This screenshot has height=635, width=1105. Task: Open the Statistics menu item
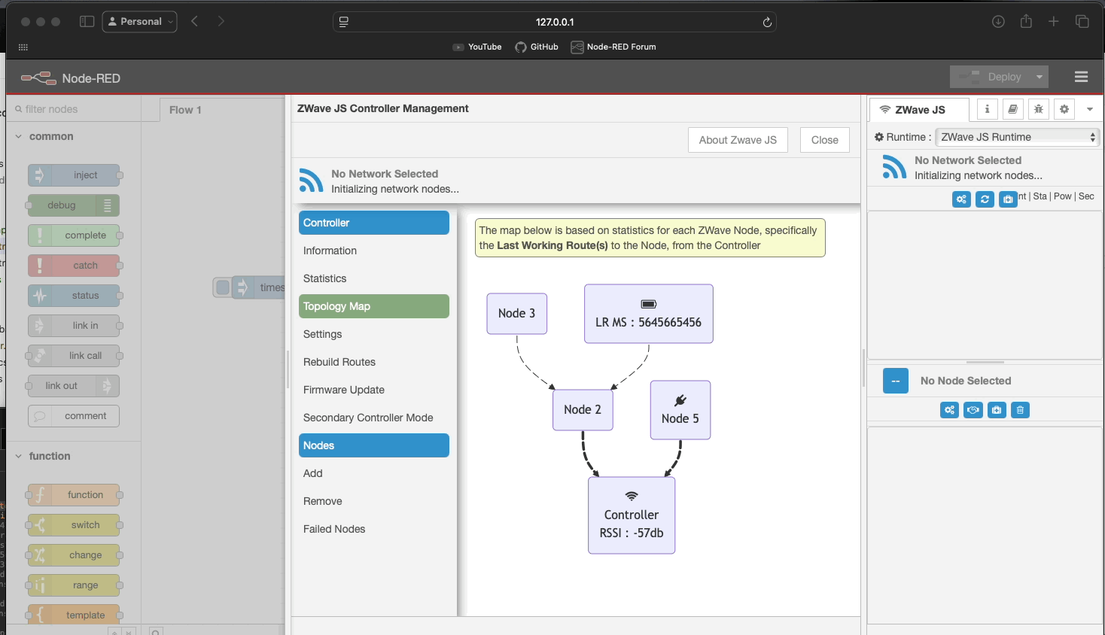374,278
